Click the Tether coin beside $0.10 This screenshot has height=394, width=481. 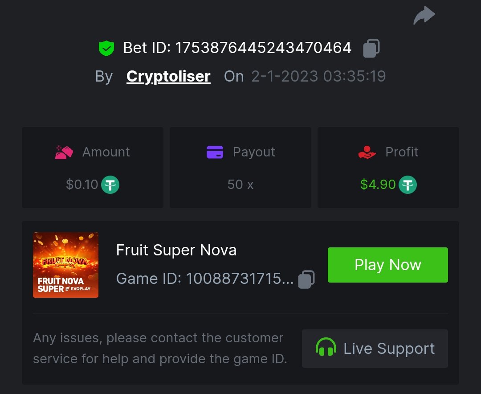110,185
